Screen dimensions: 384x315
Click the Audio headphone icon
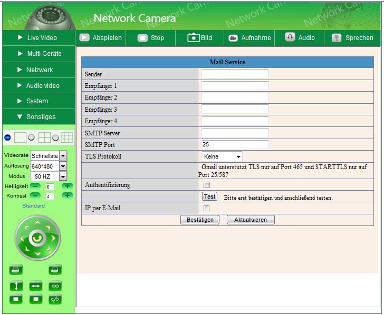pos(290,37)
